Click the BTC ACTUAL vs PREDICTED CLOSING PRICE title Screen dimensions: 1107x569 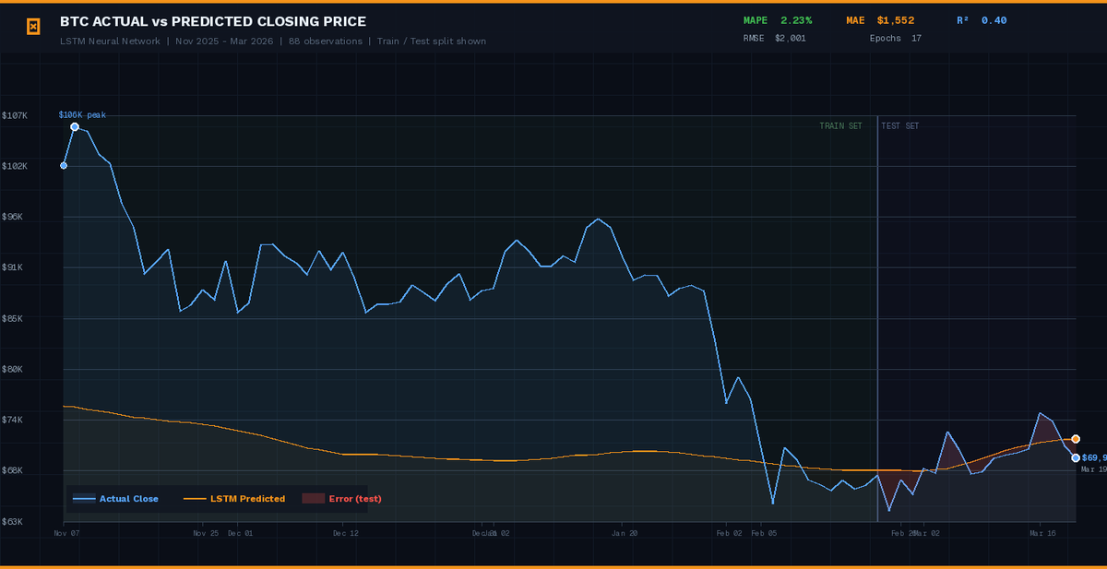[x=213, y=21]
